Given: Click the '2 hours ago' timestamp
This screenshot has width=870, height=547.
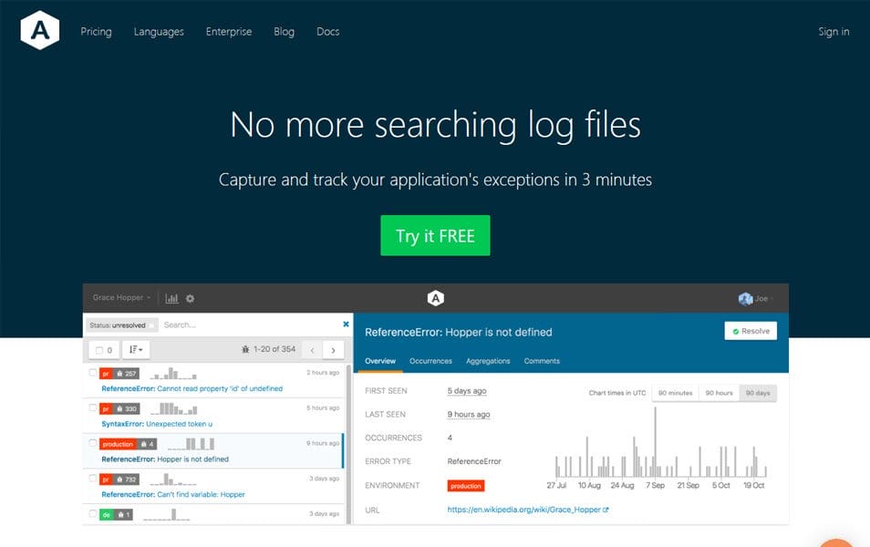Looking at the screenshot, I should click(323, 373).
